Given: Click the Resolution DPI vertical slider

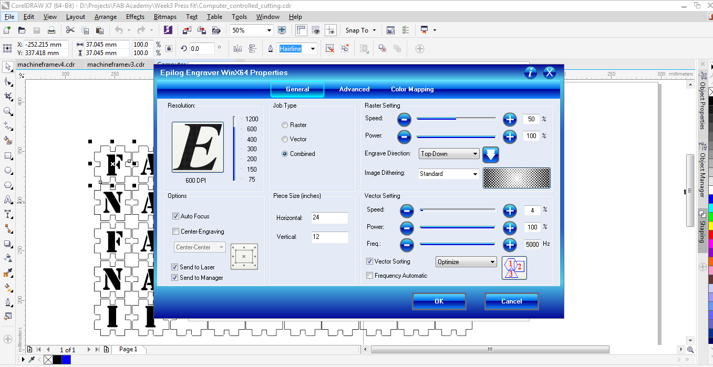Looking at the screenshot, I should pos(235,149).
